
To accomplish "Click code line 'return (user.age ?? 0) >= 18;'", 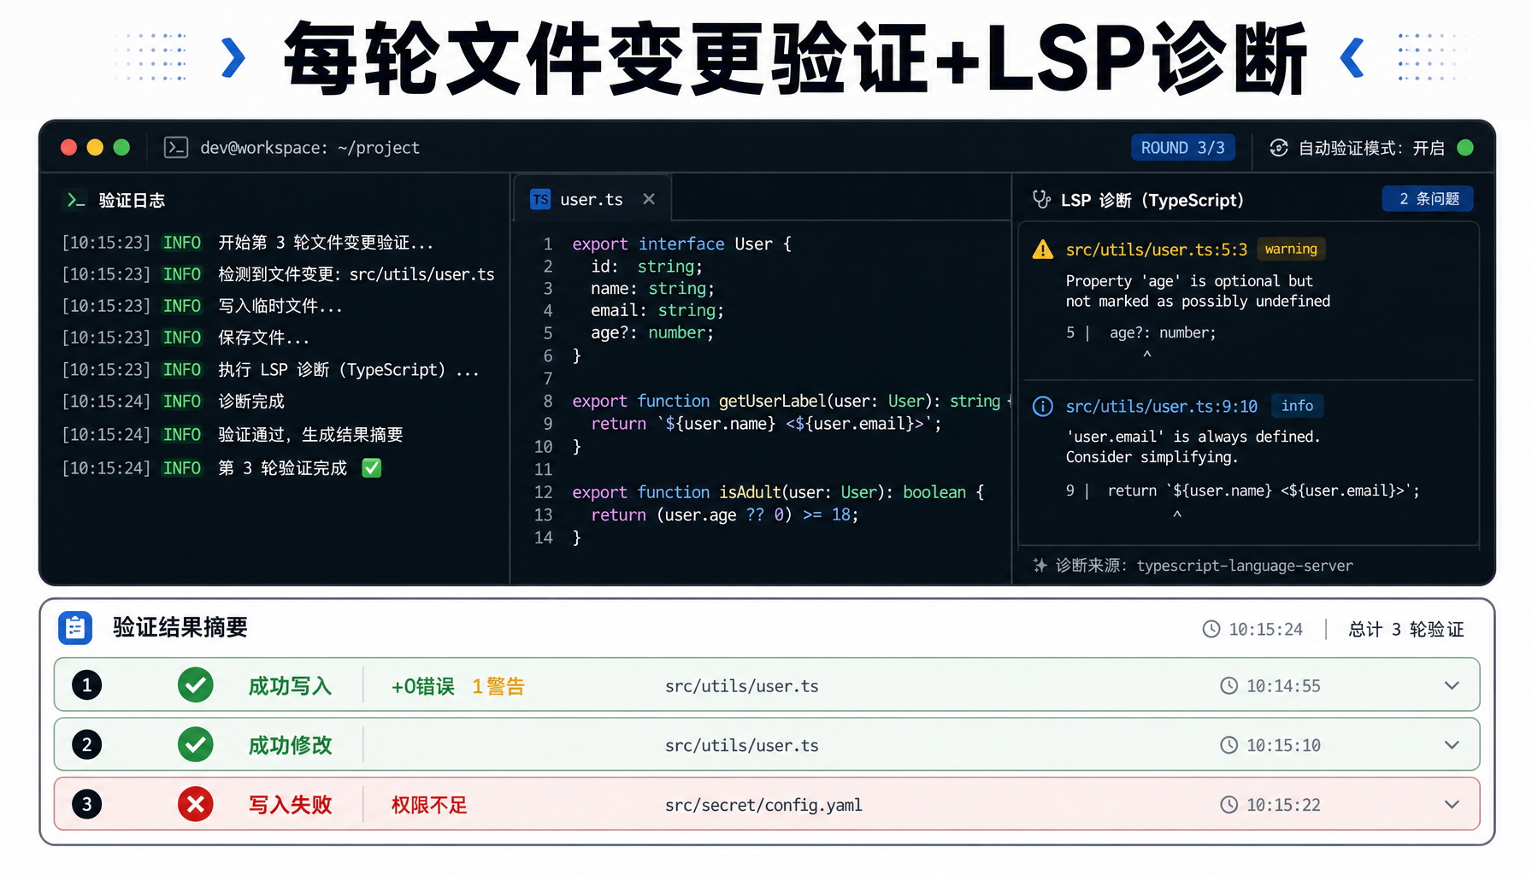I will 724,514.
